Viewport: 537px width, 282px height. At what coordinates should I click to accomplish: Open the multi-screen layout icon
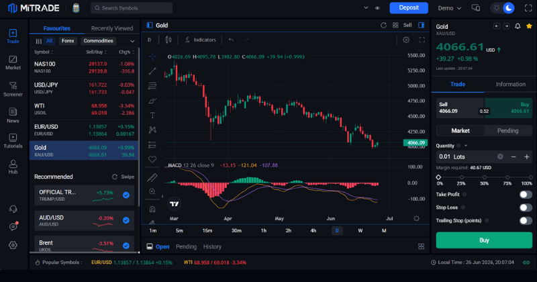476,8
